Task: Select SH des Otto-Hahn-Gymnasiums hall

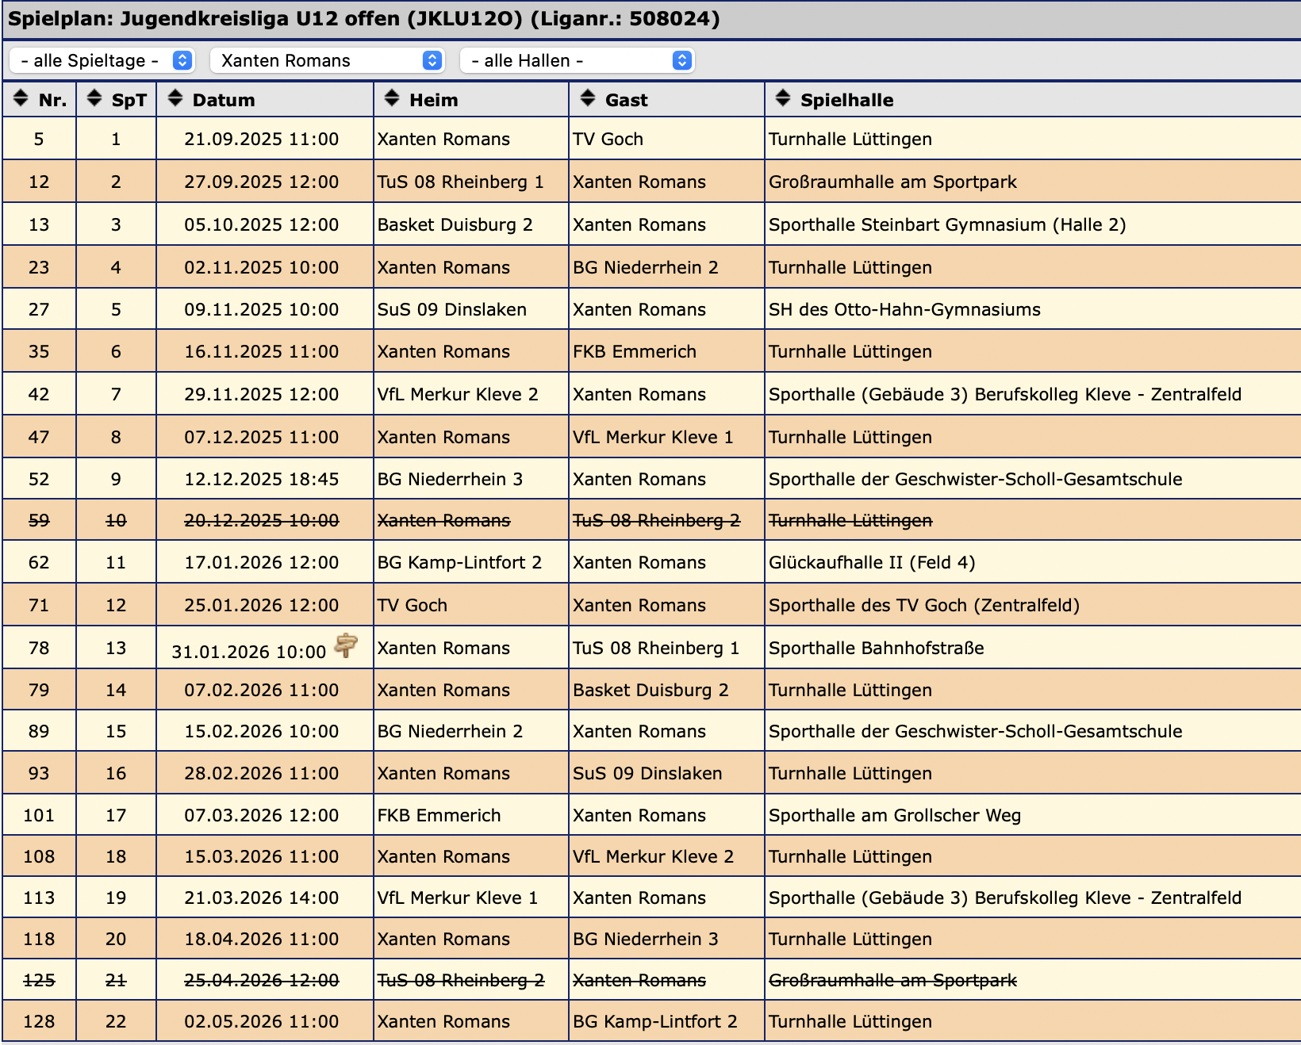Action: coord(904,309)
